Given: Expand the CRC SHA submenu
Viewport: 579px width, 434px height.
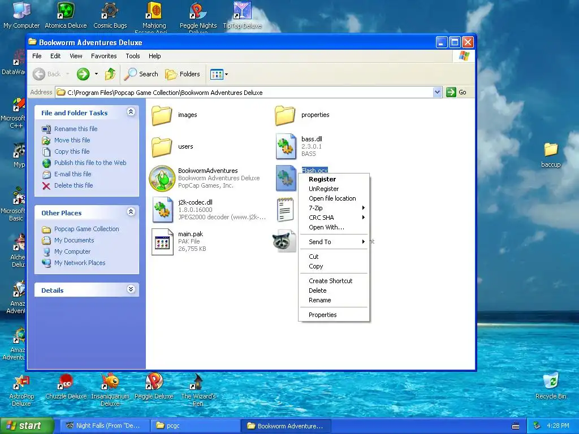Looking at the screenshot, I should pyautogui.click(x=334, y=218).
